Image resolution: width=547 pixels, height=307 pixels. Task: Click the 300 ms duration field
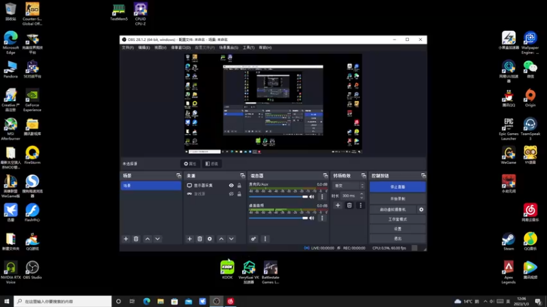pos(350,196)
